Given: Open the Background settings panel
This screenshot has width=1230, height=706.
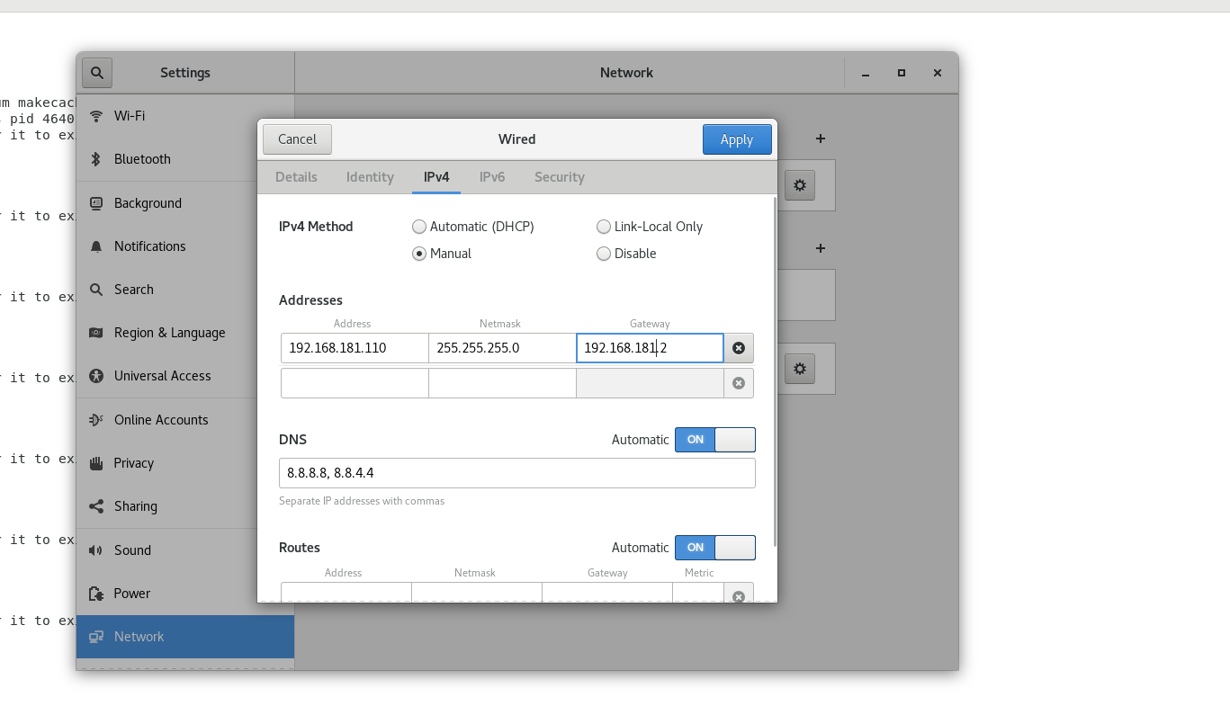Looking at the screenshot, I should click(x=185, y=203).
